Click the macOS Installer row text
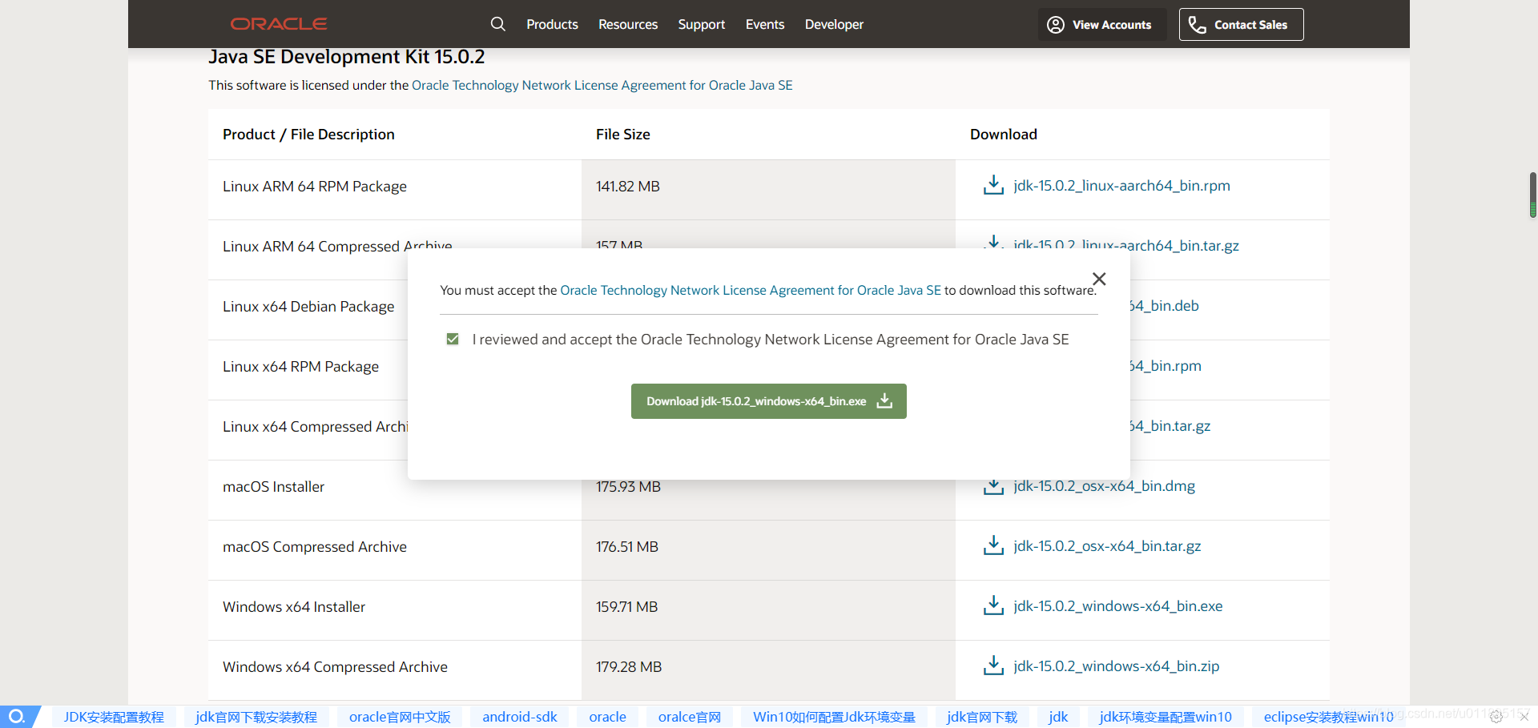The height and width of the screenshot is (728, 1538). pyautogui.click(x=273, y=486)
